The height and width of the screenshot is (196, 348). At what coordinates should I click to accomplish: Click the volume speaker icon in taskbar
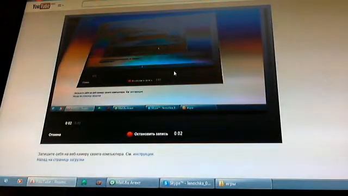[x=6, y=181]
